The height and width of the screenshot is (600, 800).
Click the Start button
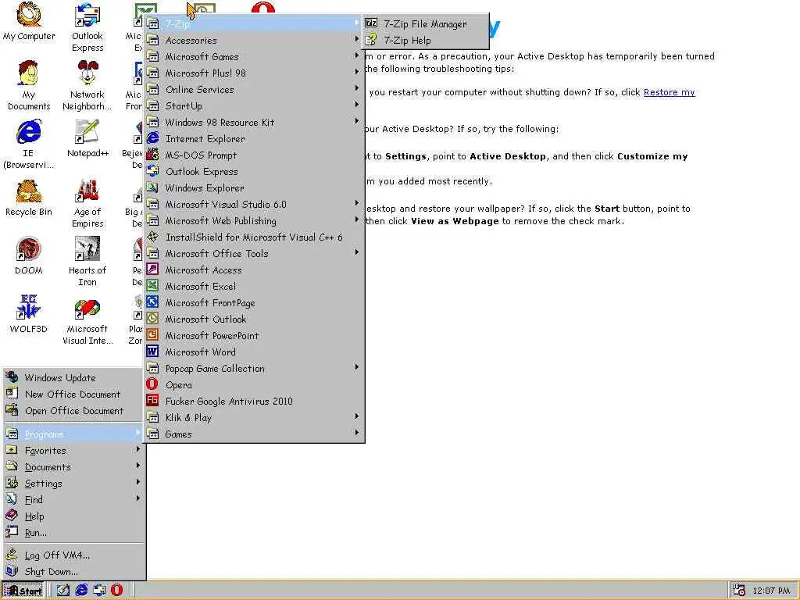point(23,591)
